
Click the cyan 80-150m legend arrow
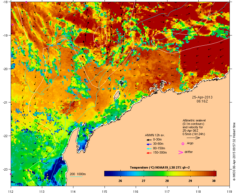click(x=149, y=148)
